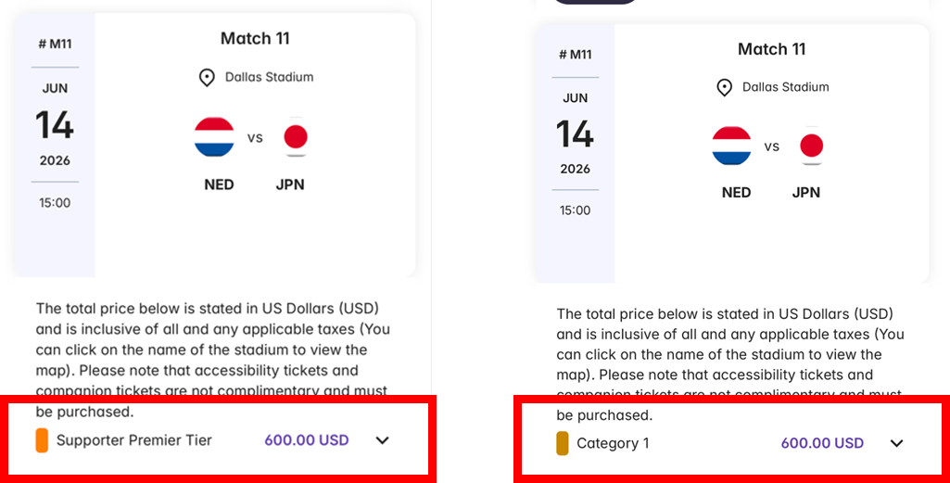950x483 pixels.
Task: Click the Netherlands flag in the left match card
Action: (214, 138)
